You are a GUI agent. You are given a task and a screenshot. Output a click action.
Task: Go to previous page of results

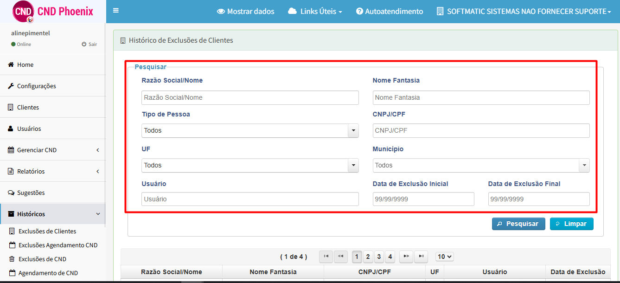coord(341,256)
